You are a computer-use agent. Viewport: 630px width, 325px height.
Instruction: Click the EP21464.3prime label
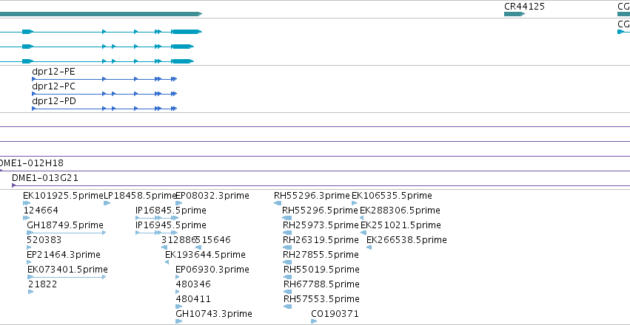pyautogui.click(x=64, y=255)
